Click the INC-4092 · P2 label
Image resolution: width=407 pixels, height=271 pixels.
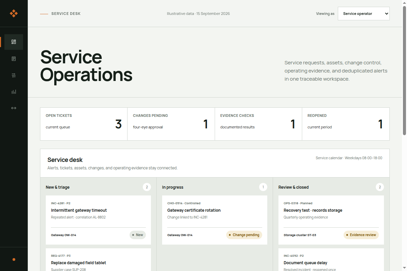[x=294, y=256]
